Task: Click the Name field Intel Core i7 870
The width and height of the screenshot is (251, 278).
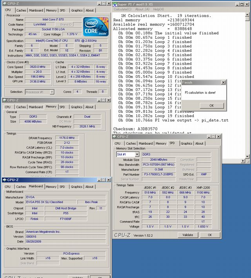Action: click(53, 19)
